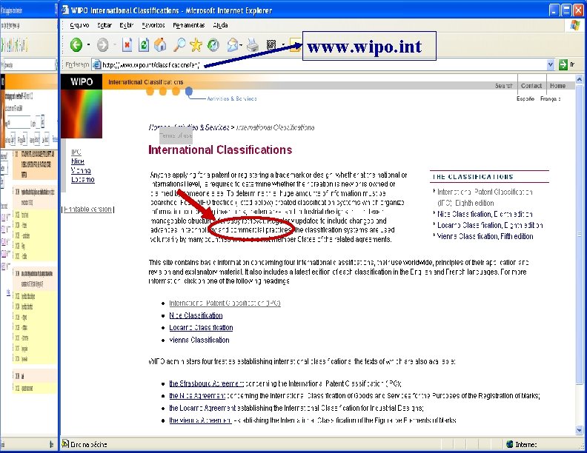This screenshot has height=453, width=587.
Task: Refresh the page with green arrows icon
Action: [144, 45]
